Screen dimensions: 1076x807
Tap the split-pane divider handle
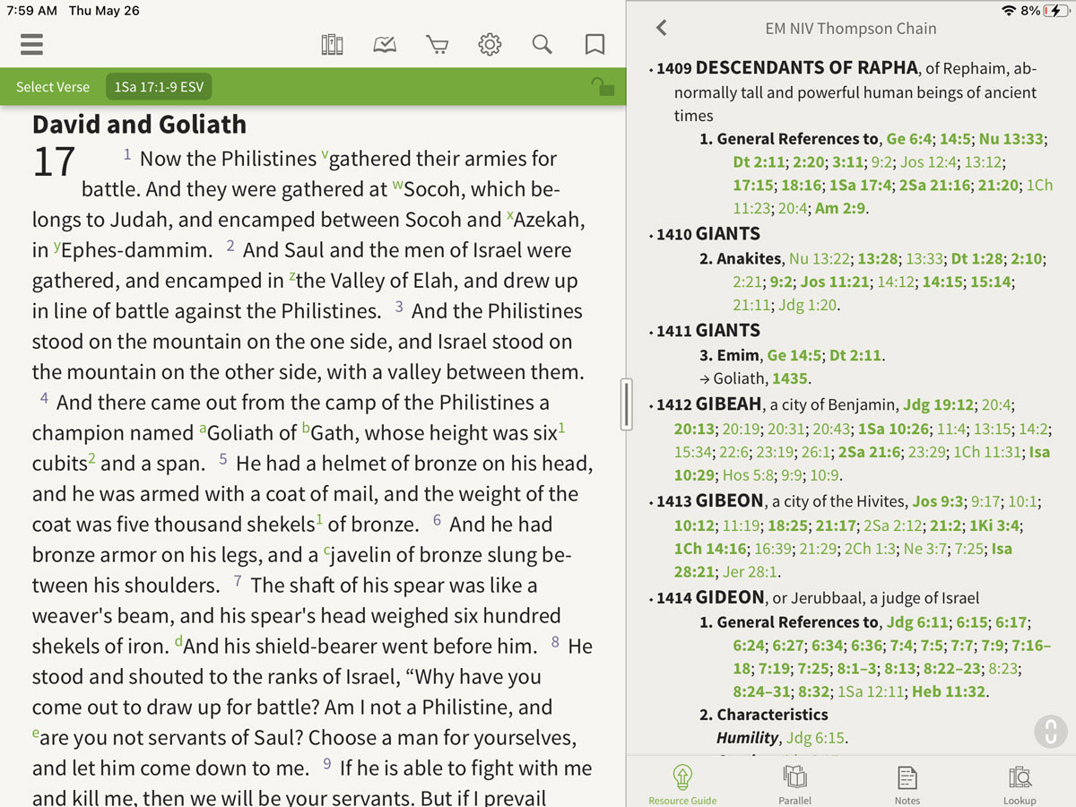tap(626, 403)
